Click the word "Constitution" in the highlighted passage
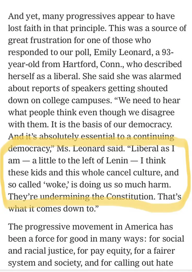Viewport: 192px width, 272px height. (129, 196)
